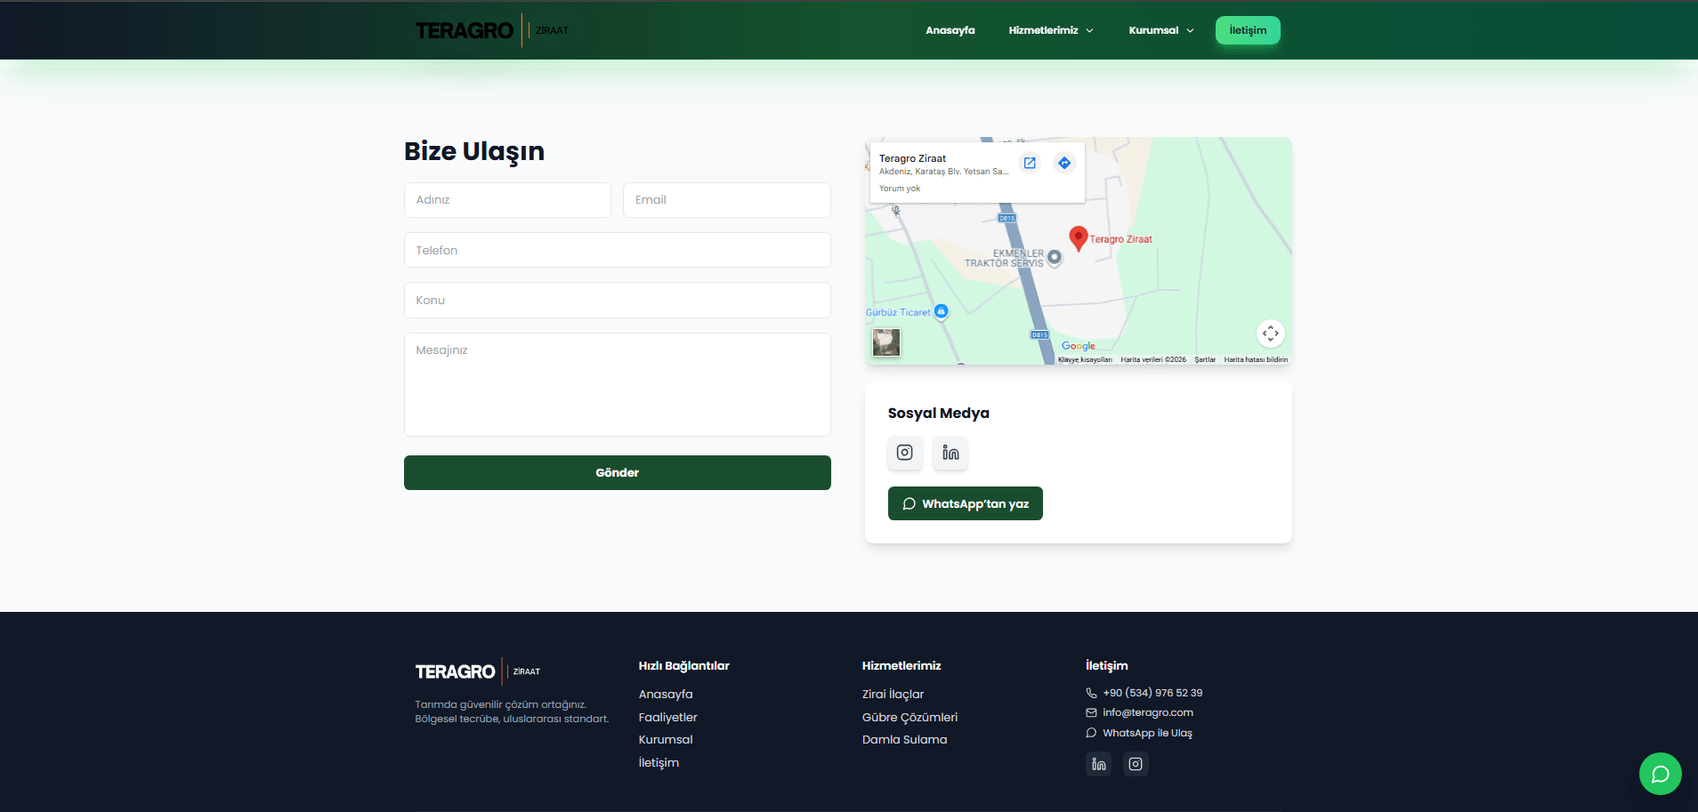Focus the Mesajınız text area
The height and width of the screenshot is (812, 1698).
tap(618, 384)
